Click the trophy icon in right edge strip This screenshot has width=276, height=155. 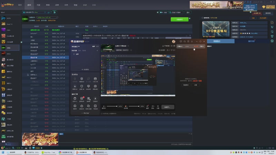pyautogui.click(x=272, y=37)
